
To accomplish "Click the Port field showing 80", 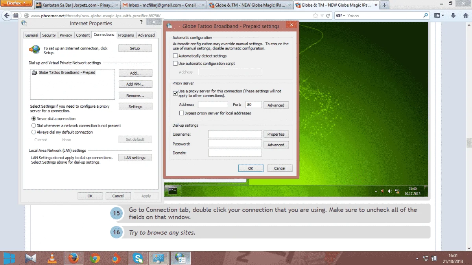I will coord(253,105).
